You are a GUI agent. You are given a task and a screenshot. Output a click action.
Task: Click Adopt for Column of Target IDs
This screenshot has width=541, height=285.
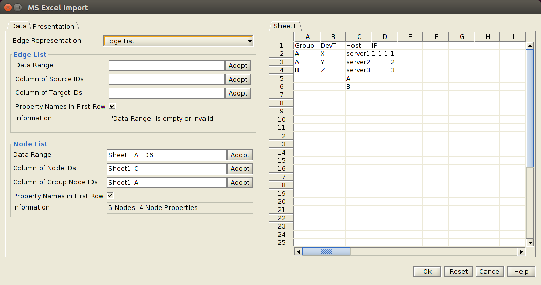(x=238, y=93)
